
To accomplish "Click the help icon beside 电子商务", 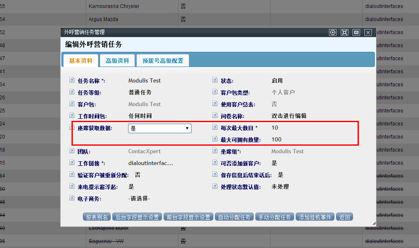I will coord(72,198).
